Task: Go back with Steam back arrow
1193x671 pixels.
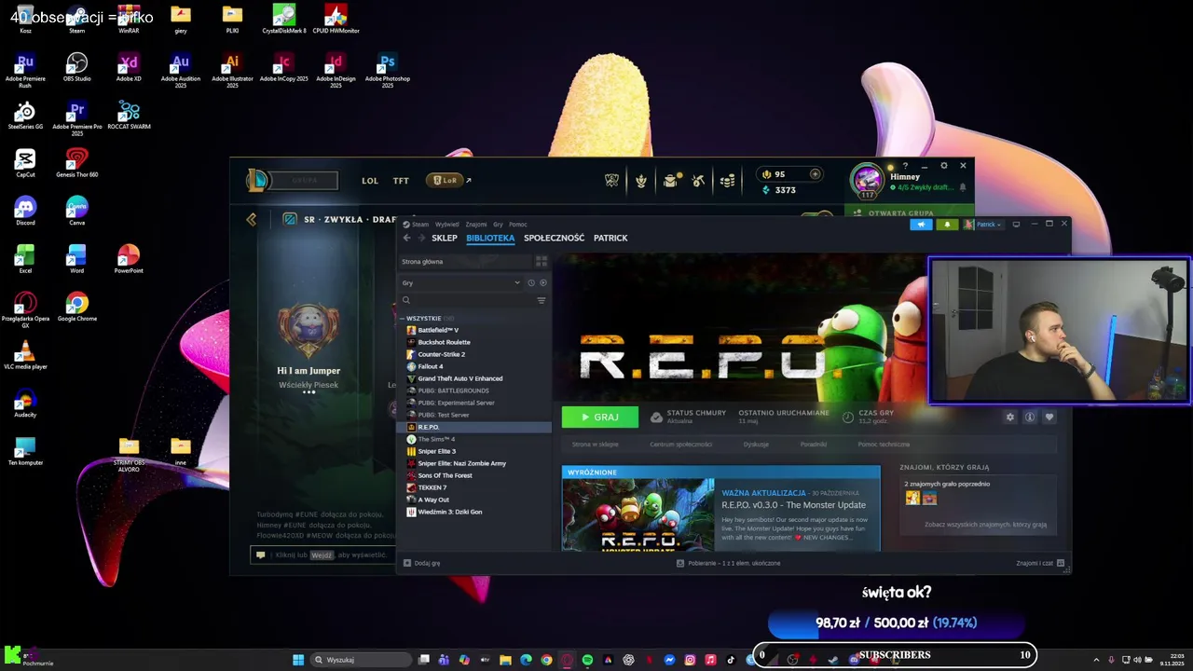Action: click(406, 238)
